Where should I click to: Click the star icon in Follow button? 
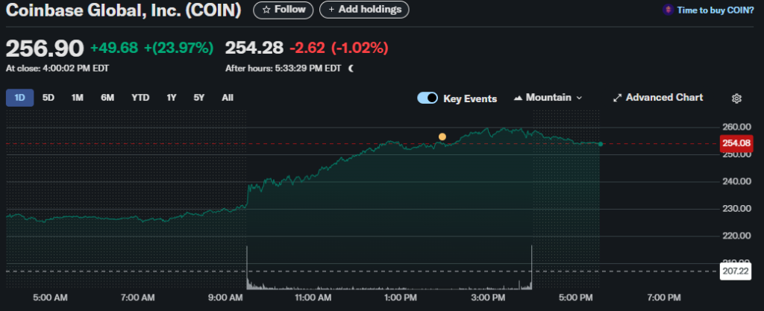click(x=266, y=10)
